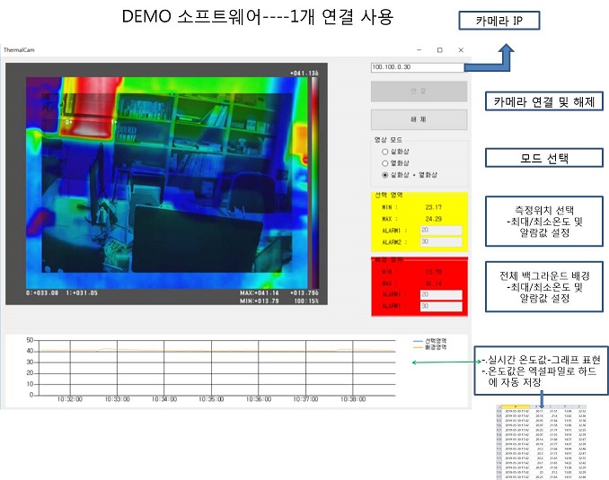
Task: Click the 10:38:00 time label on chart
Action: coord(353,399)
